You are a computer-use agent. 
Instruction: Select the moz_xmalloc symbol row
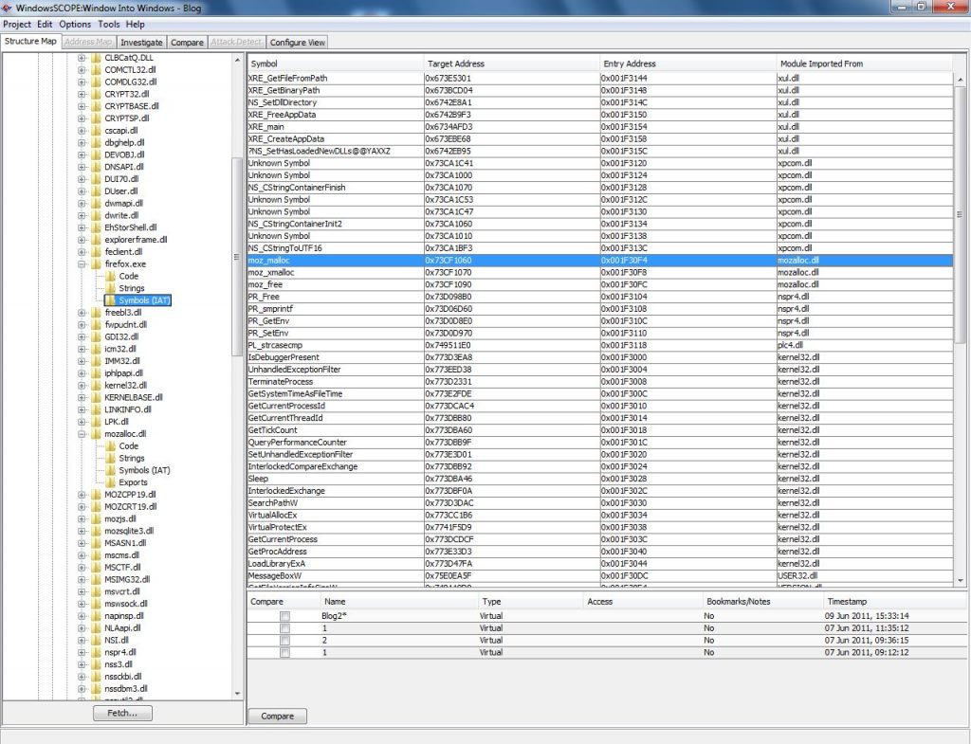[x=599, y=272]
